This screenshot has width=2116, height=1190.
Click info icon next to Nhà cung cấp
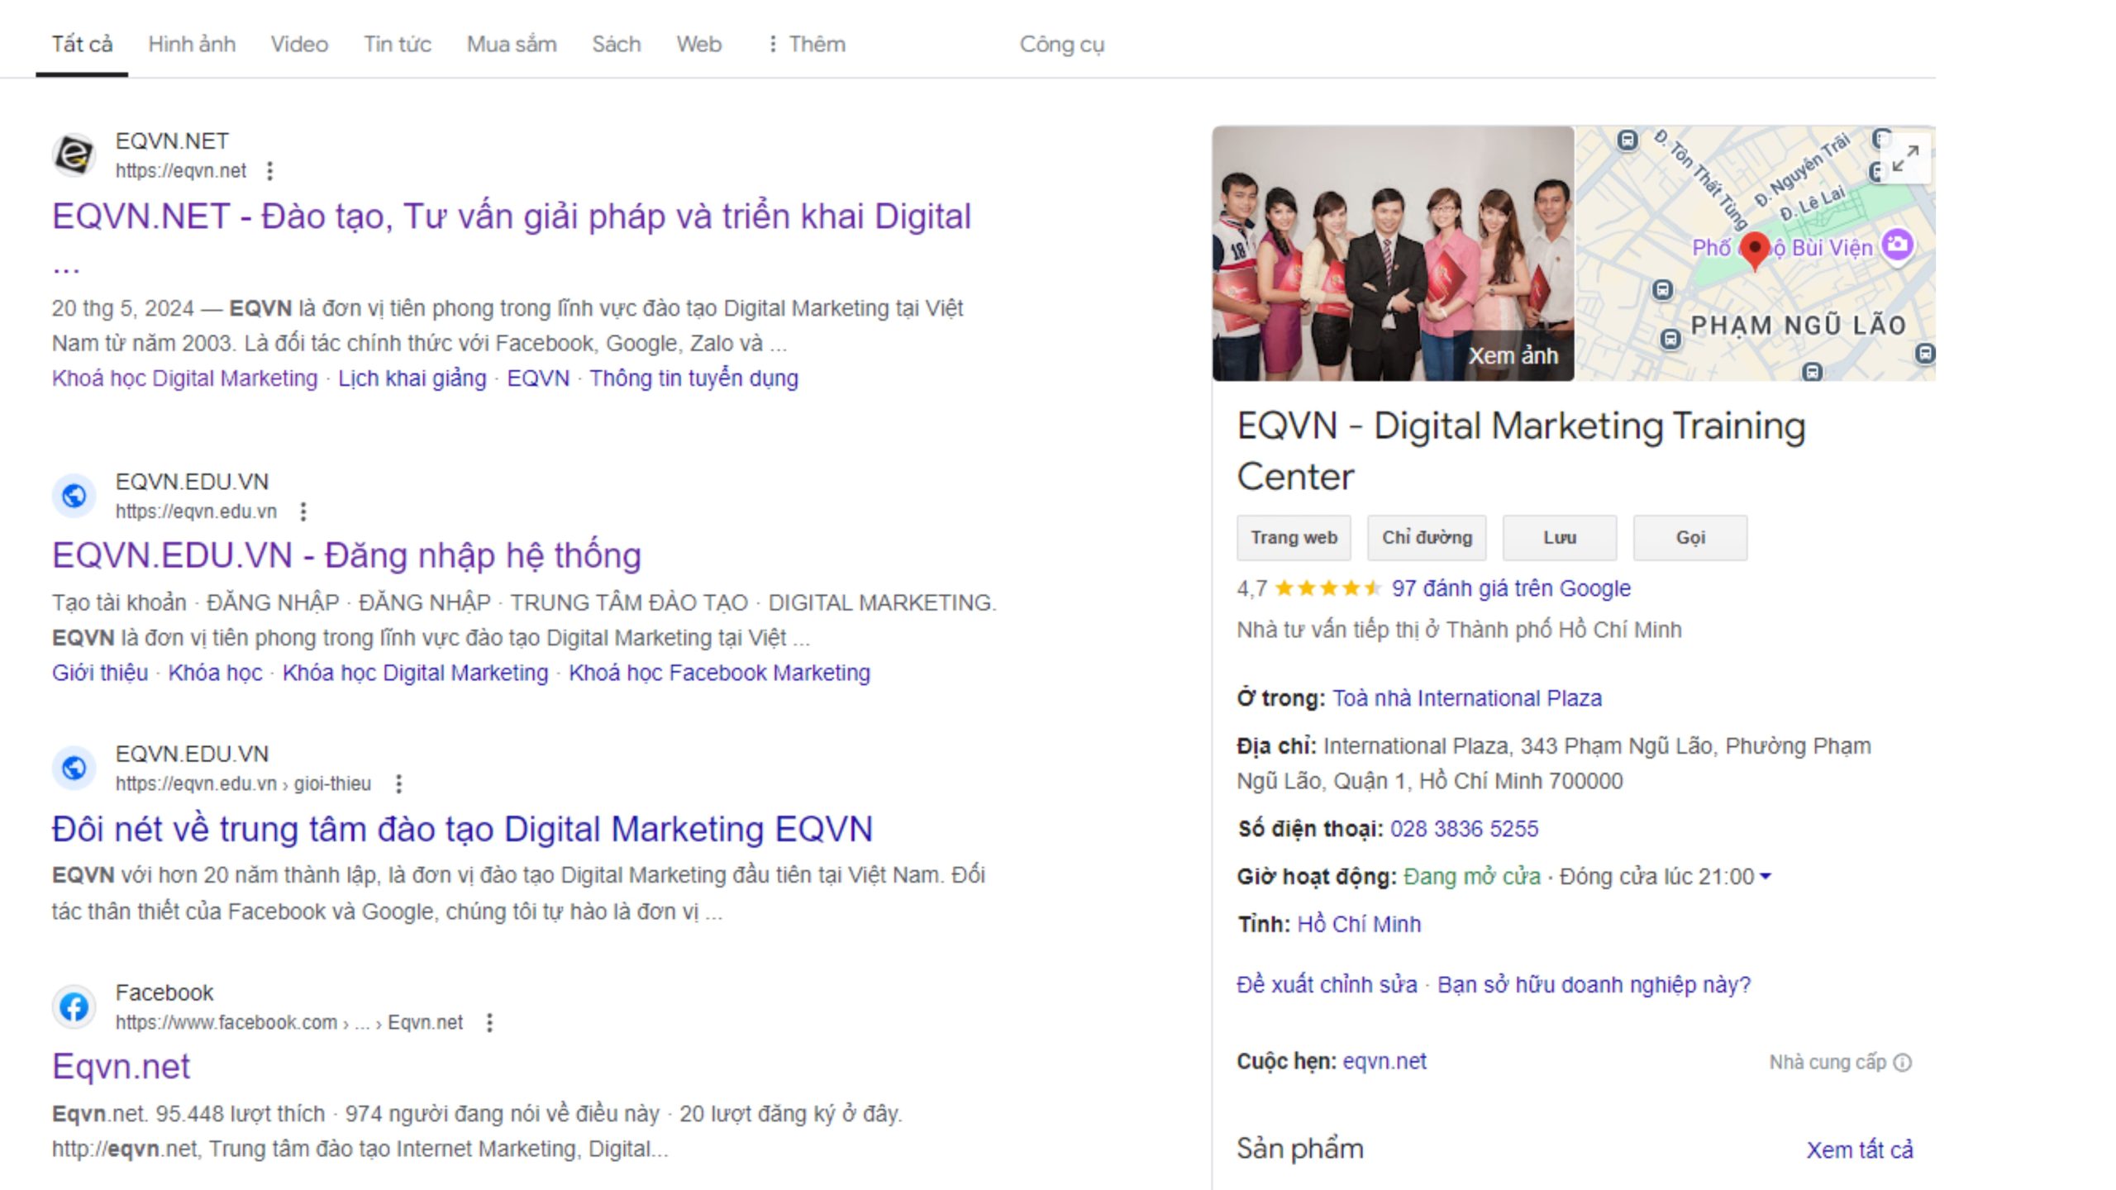coord(1903,1063)
